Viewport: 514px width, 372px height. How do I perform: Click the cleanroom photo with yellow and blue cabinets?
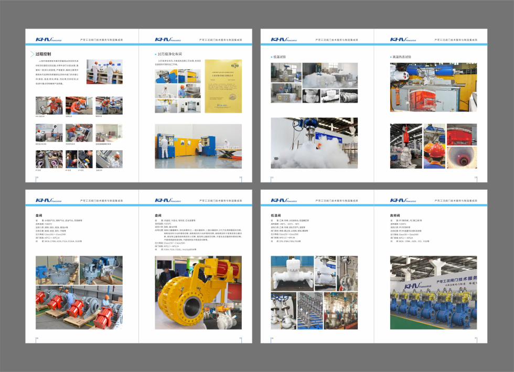pos(198,146)
